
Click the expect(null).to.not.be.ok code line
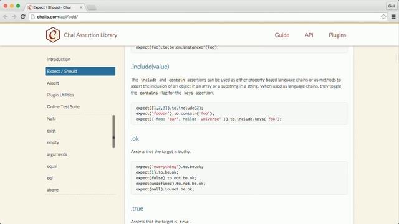165,189
